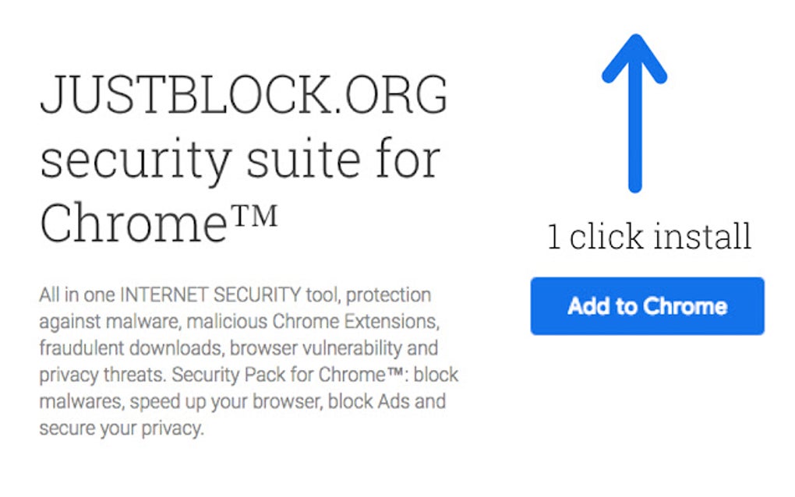Viewport: 795px width, 497px height.
Task: Select the '1 click install' label
Action: (x=649, y=234)
